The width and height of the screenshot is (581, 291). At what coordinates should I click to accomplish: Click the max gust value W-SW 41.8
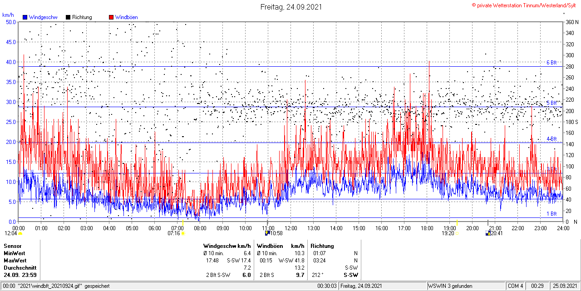[x=291, y=261]
